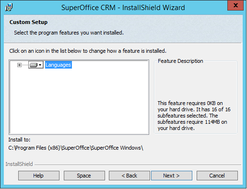The height and width of the screenshot is (189, 247).
Task: Click empty space in the feature list box
Action: (x=79, y=101)
